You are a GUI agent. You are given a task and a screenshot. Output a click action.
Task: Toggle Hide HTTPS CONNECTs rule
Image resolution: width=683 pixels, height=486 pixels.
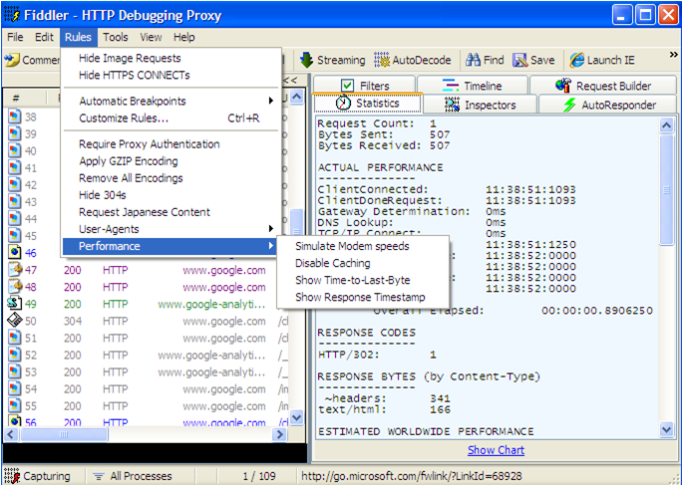click(170, 75)
